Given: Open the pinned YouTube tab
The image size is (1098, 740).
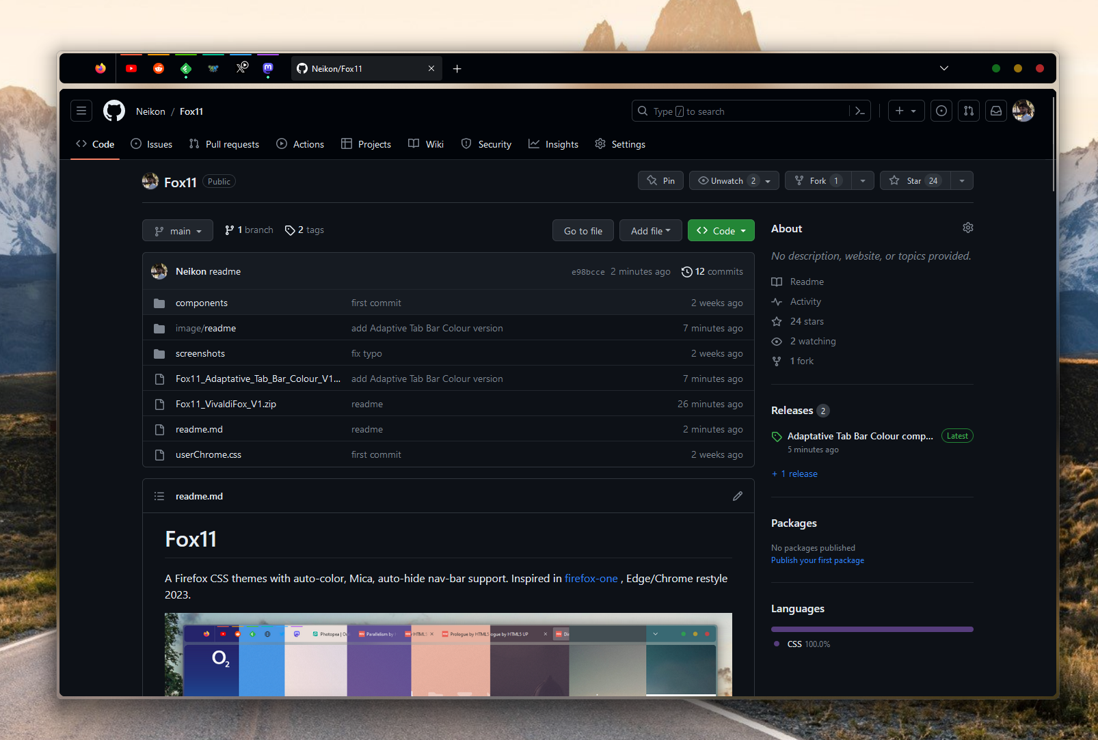Looking at the screenshot, I should coord(131,68).
